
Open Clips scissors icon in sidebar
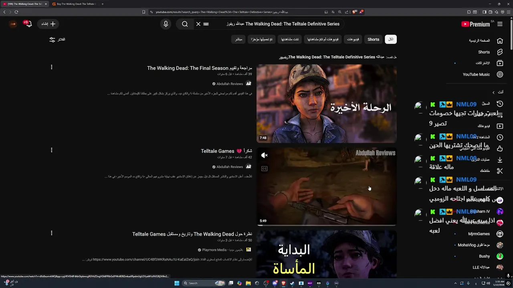[x=500, y=171]
